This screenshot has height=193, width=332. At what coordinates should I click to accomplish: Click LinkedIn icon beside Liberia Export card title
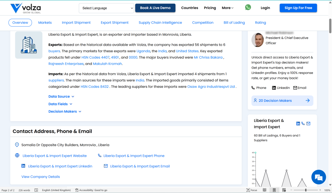click(298, 123)
